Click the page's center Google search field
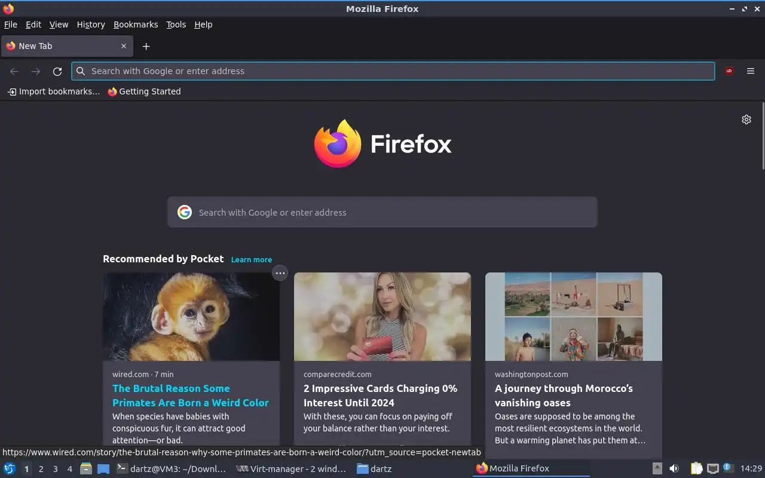The width and height of the screenshot is (765, 478). click(382, 212)
